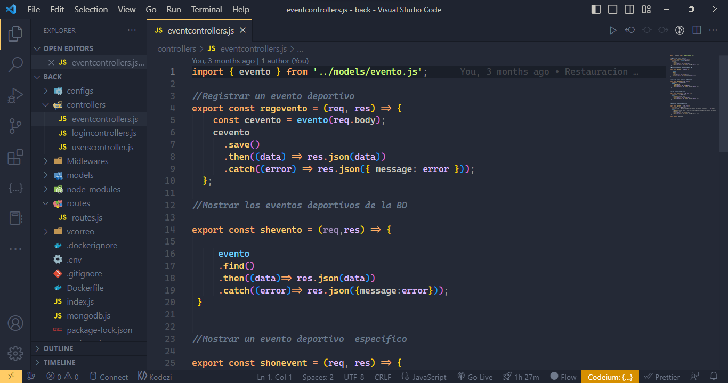Open the Selection menu

click(91, 10)
